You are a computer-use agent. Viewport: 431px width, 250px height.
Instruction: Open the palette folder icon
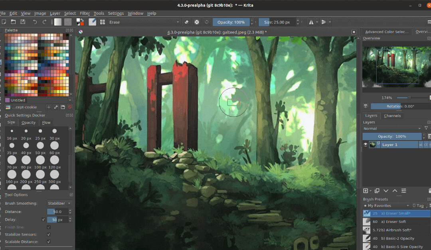63,107
